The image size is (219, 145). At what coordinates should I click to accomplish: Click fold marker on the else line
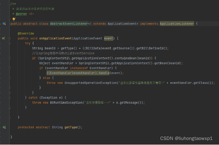[9, 78]
